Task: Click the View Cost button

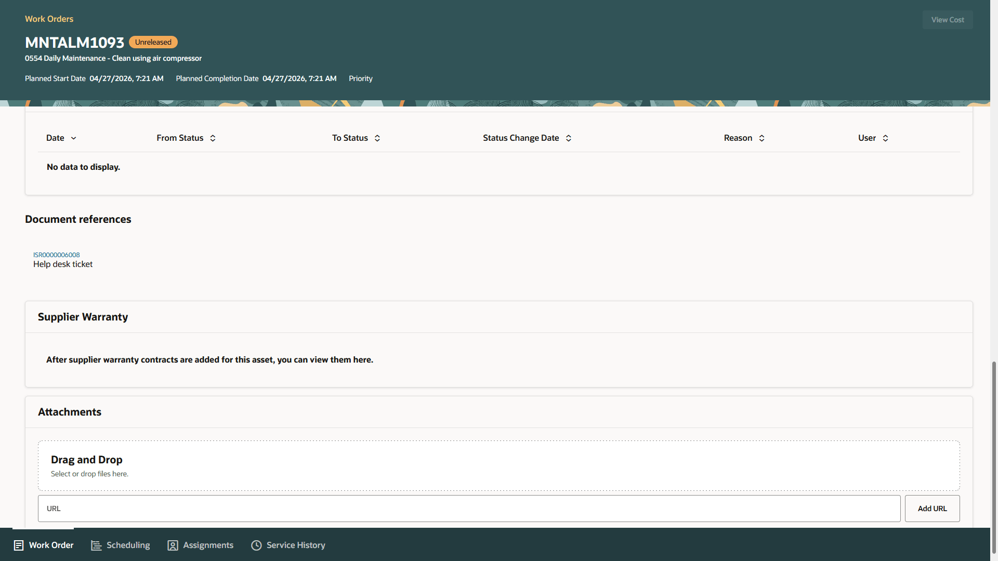Action: tap(948, 20)
